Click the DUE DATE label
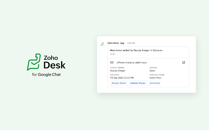Viewport: 209px width, 130px height. click(x=115, y=75)
